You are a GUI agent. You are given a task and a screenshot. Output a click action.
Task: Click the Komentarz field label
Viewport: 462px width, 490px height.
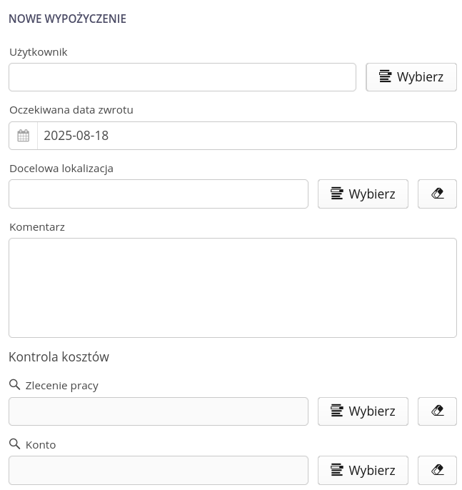click(x=37, y=227)
